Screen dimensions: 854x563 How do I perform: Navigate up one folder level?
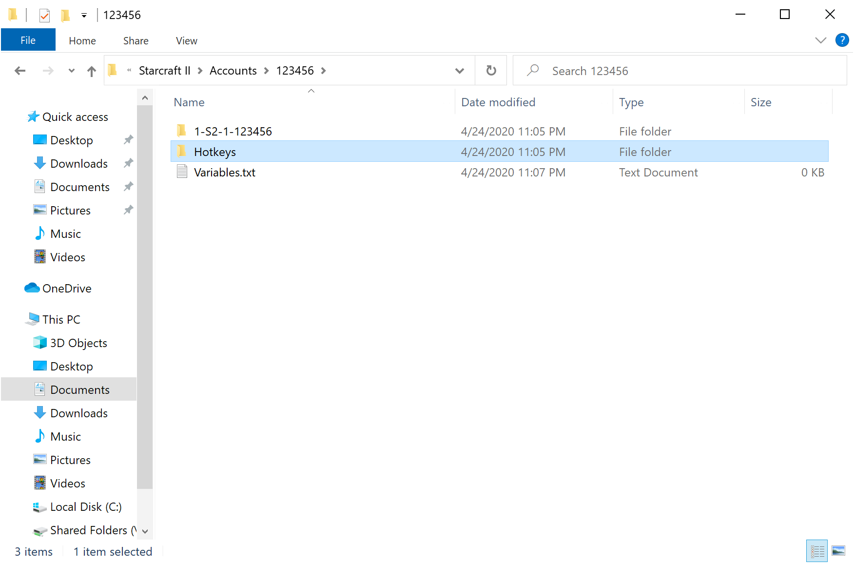(92, 70)
